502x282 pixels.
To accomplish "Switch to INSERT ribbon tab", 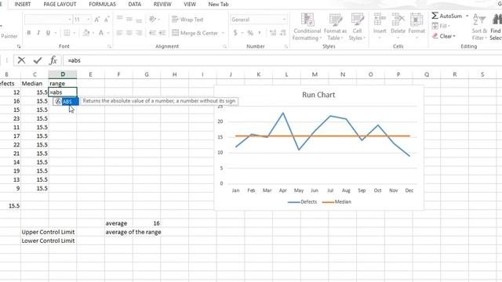I will click(23, 4).
